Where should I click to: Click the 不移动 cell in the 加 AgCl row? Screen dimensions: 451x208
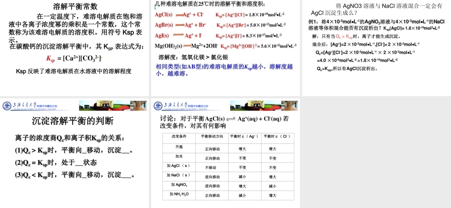click(211, 168)
